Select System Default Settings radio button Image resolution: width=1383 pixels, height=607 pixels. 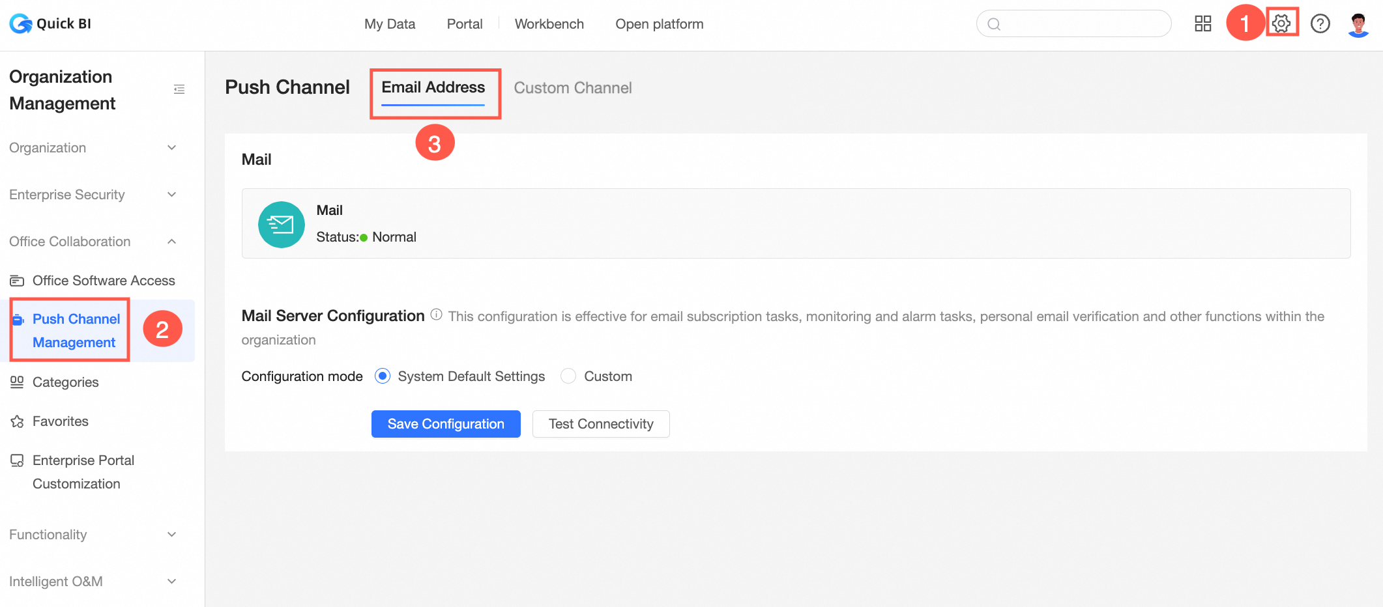click(x=383, y=376)
